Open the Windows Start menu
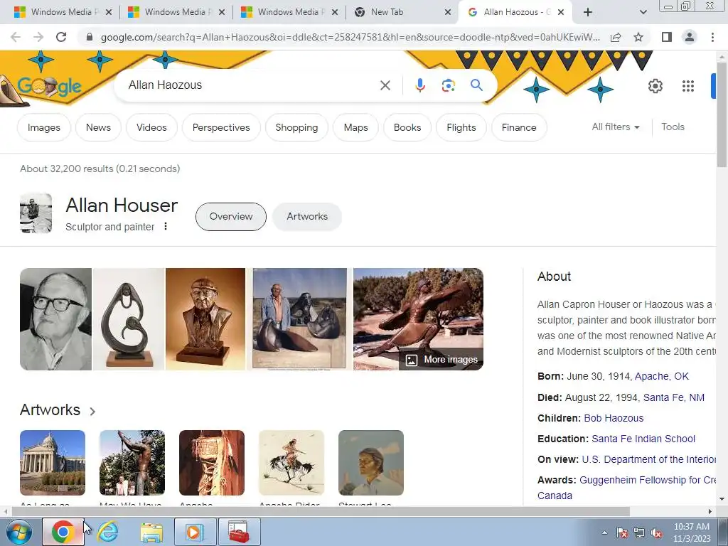 [18, 532]
